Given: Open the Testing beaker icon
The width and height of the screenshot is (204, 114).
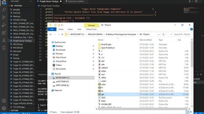Looking at the screenshot, I should click(x=4, y=40).
